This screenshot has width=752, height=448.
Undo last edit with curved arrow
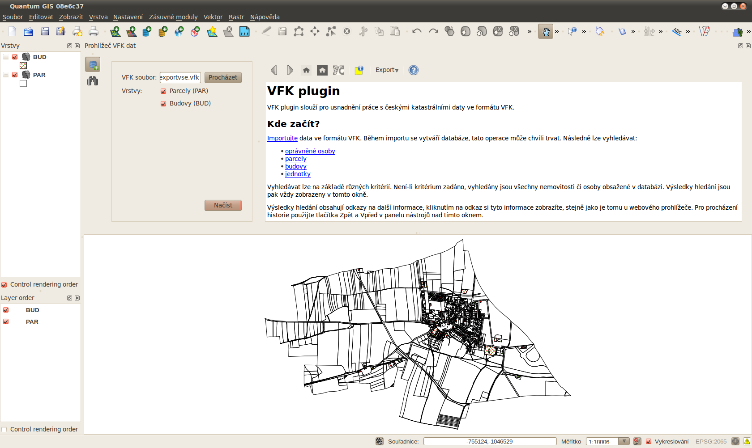coord(417,31)
